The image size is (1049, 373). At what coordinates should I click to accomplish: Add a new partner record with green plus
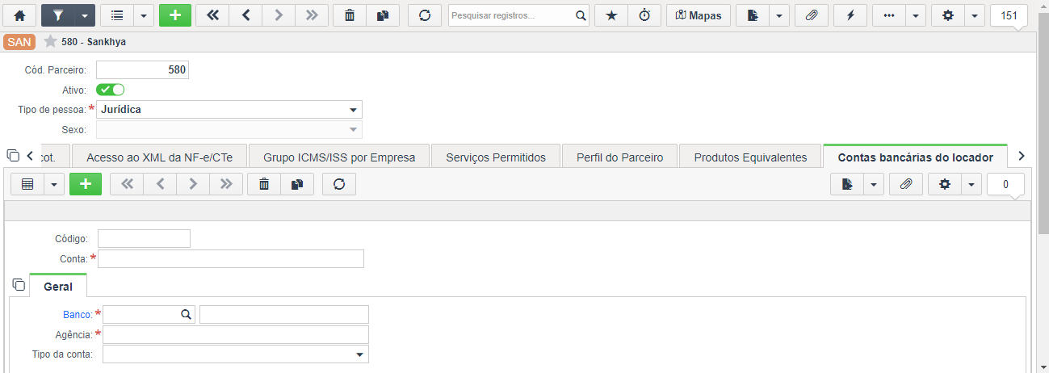[175, 15]
